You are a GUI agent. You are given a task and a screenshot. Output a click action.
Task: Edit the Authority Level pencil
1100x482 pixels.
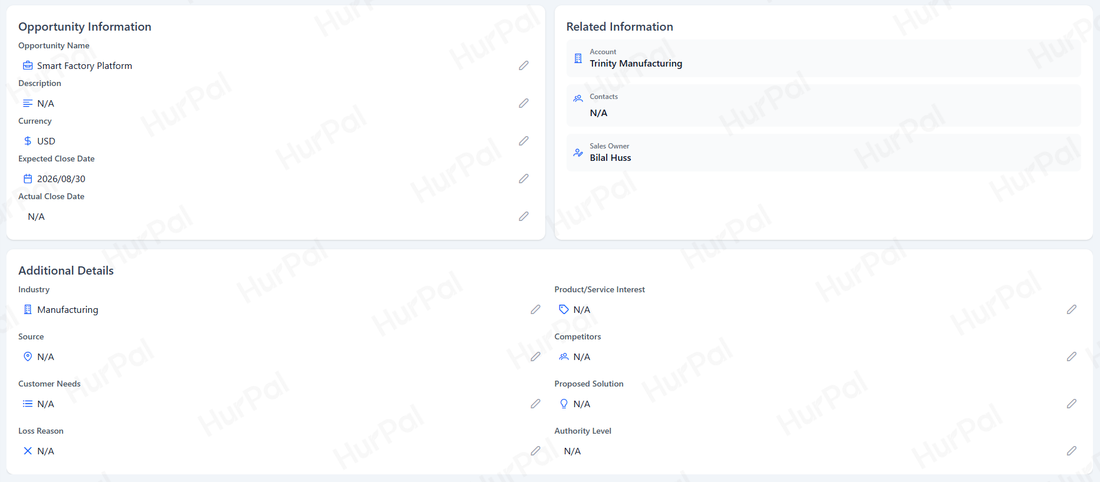(1072, 451)
